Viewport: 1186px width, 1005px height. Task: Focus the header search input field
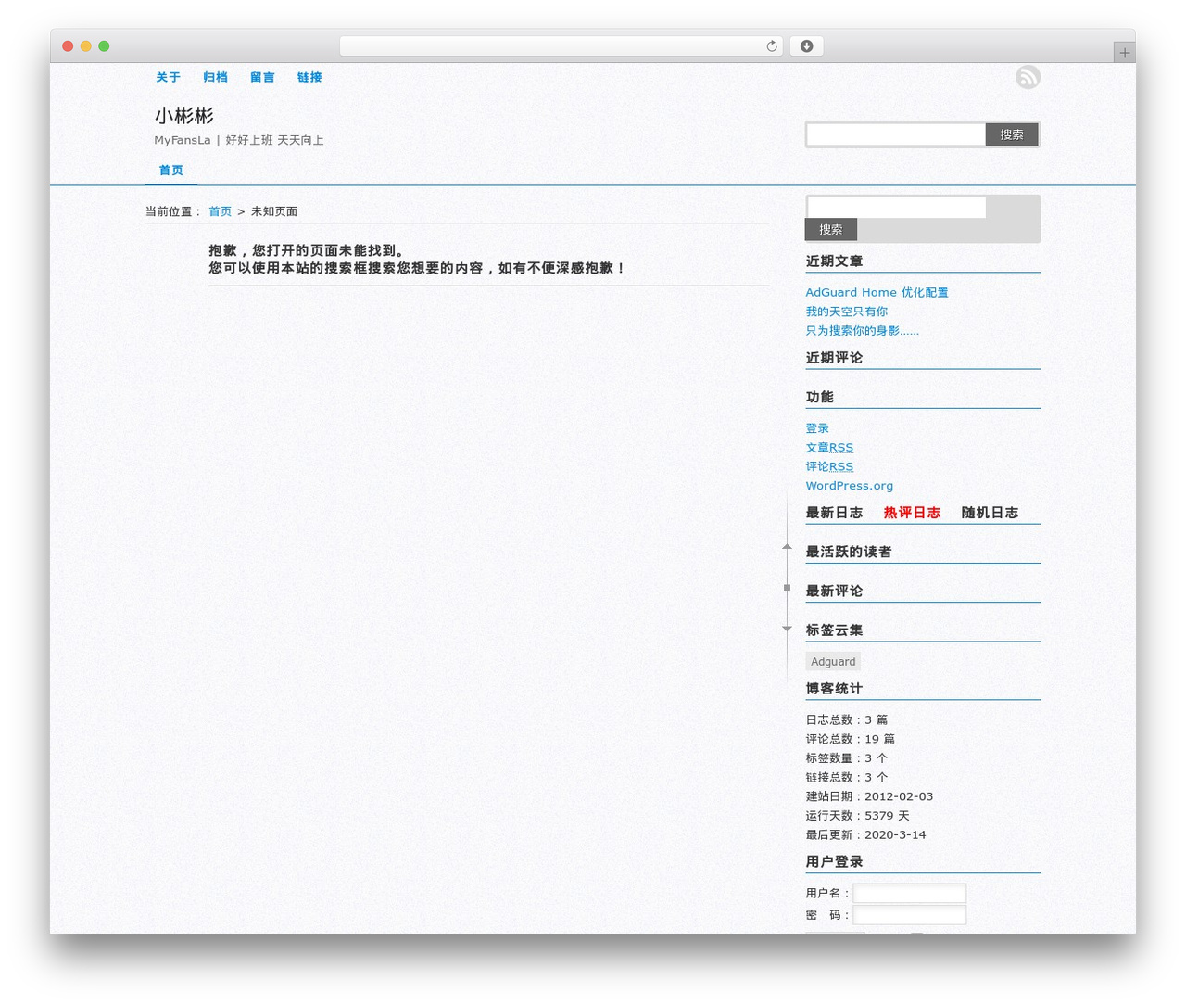click(896, 134)
